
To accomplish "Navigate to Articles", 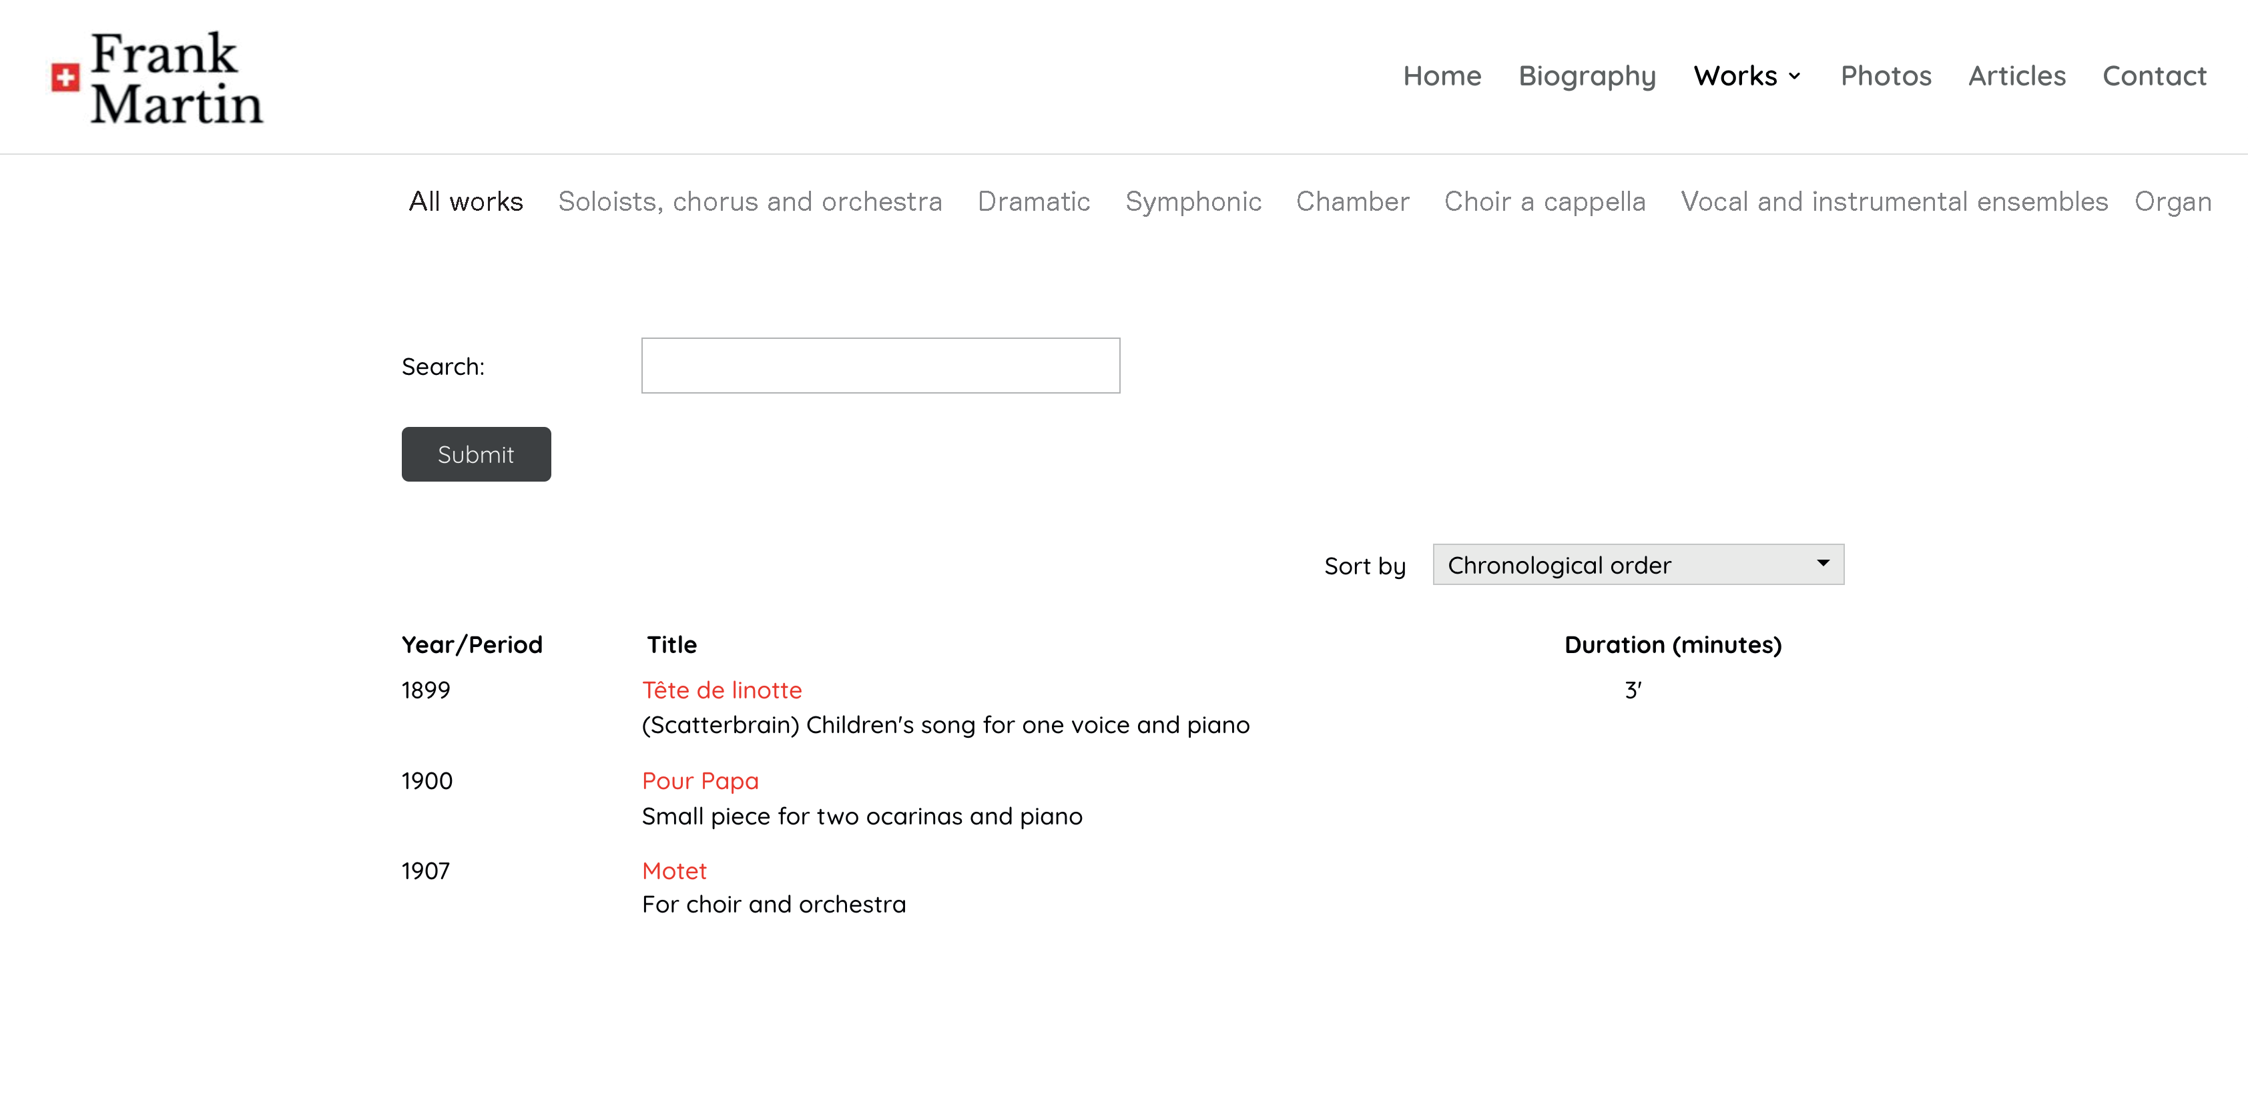I will click(x=2017, y=76).
